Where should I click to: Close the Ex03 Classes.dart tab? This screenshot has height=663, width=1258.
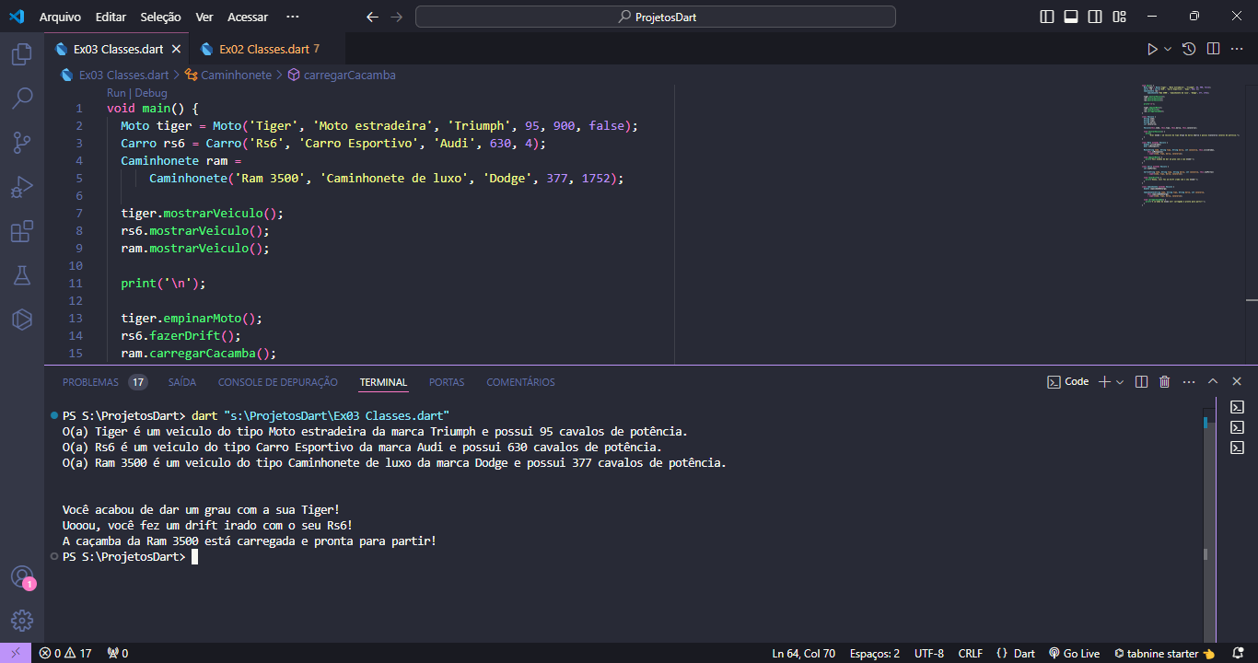tap(176, 49)
